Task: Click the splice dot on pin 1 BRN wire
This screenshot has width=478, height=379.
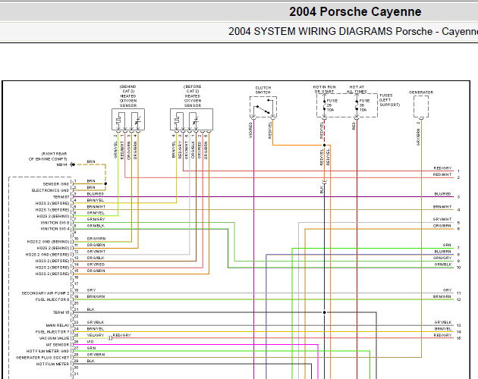Action: click(105, 183)
